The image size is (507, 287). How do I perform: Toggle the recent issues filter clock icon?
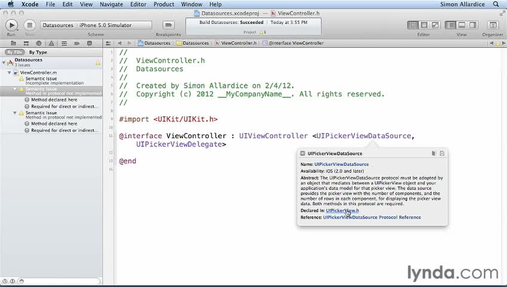pos(5,281)
